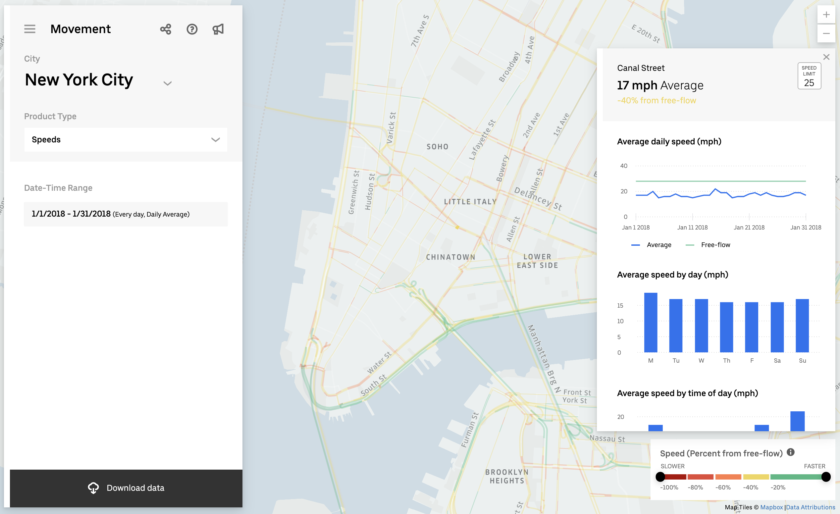840x514 pixels.
Task: Expand the City dropdown for New York City
Action: pos(167,83)
